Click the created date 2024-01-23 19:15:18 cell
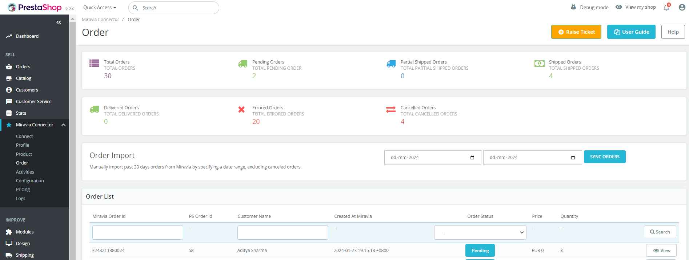The width and height of the screenshot is (689, 260). pos(361,251)
